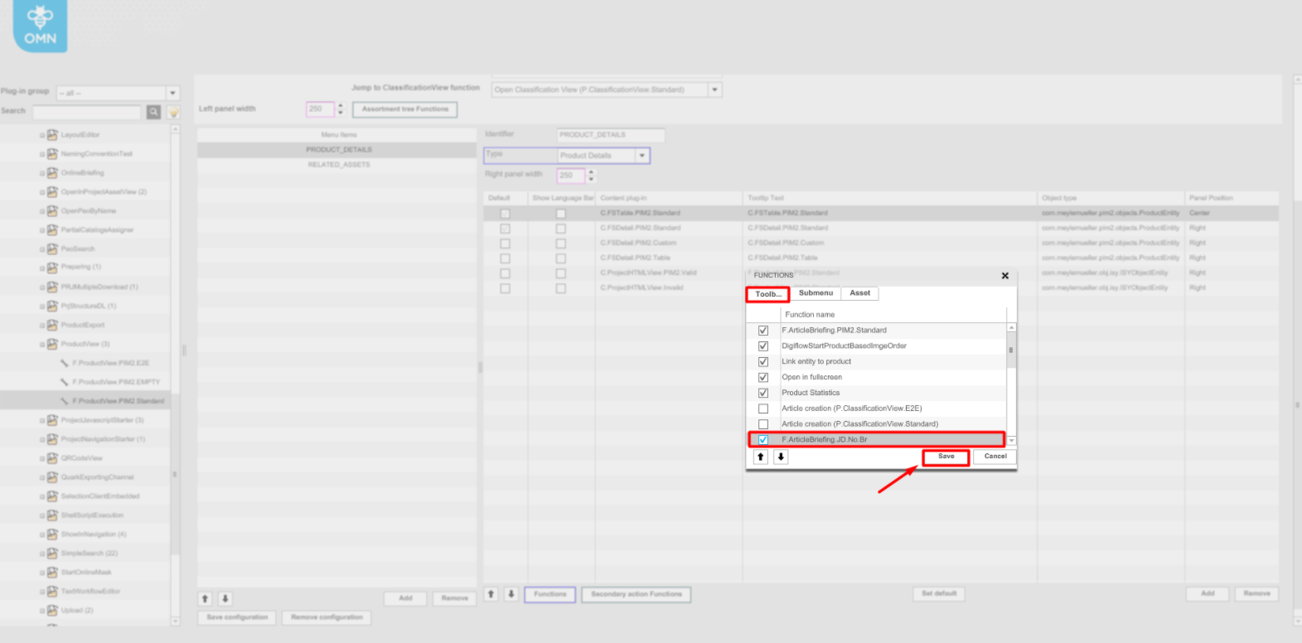The height and width of the screenshot is (643, 1302).
Task: Open the Jump to ClassificationView function dropdown
Action: tap(715, 89)
